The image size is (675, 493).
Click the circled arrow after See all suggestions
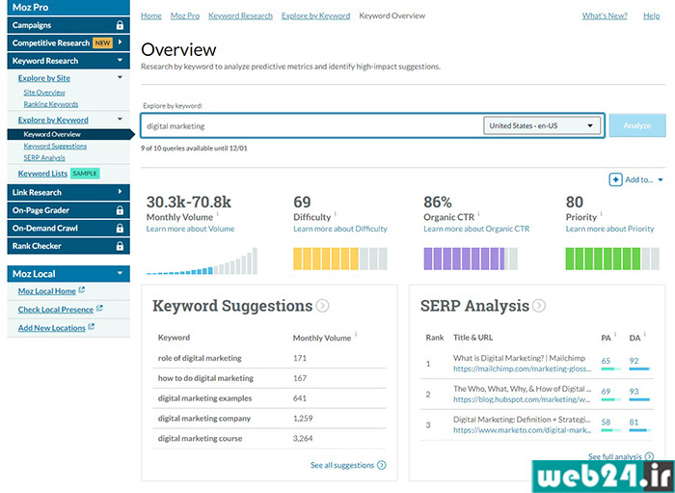[x=382, y=465]
